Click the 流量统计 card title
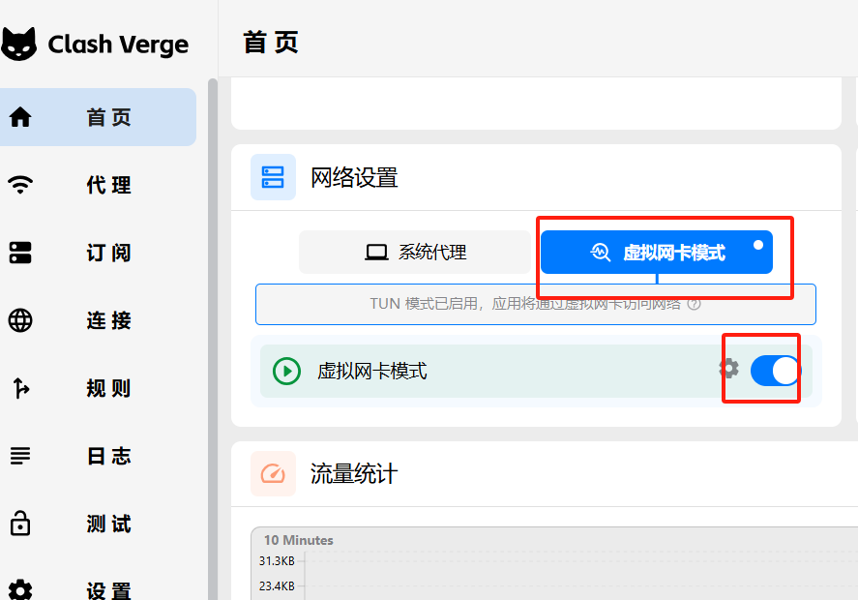 coord(354,473)
